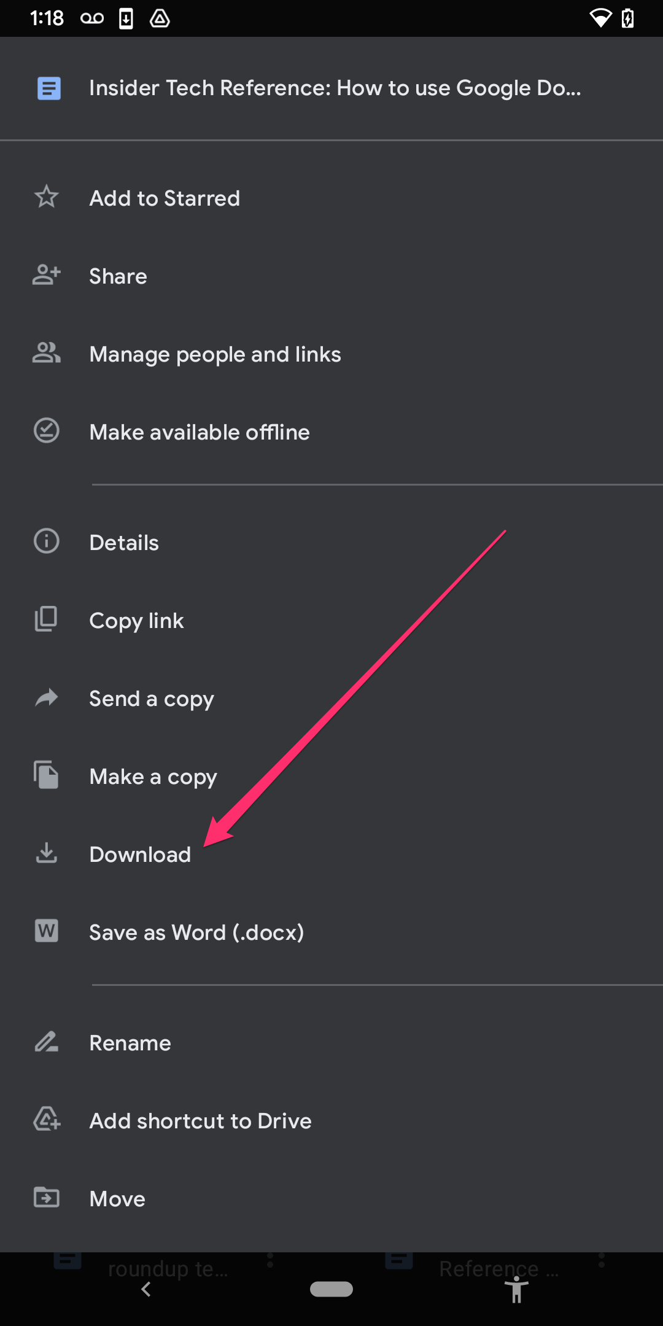This screenshot has width=663, height=1326.
Task: Tap the forward arrow icon beside Send a copy
Action: click(47, 697)
